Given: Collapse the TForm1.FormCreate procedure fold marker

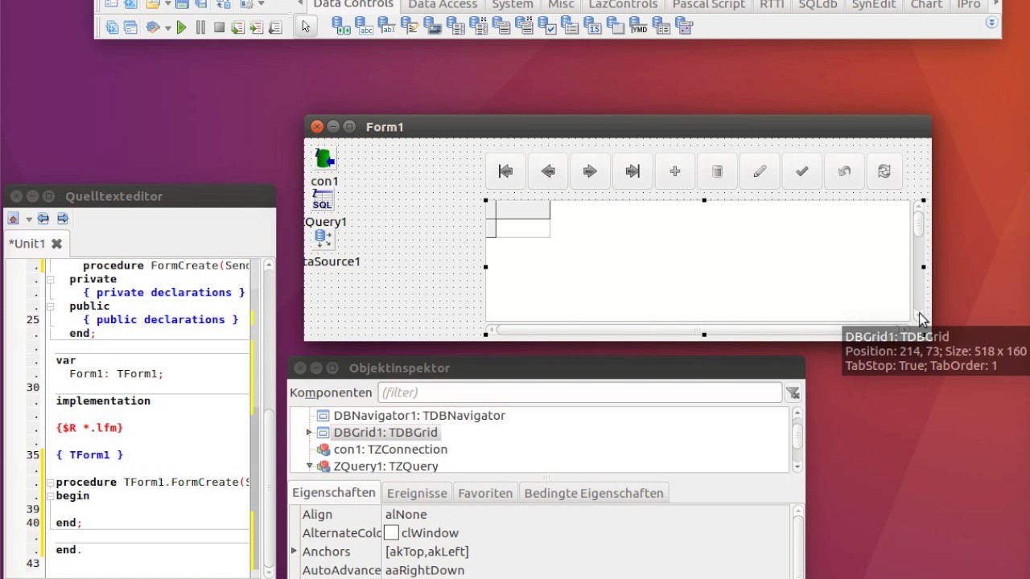Looking at the screenshot, I should (50, 482).
